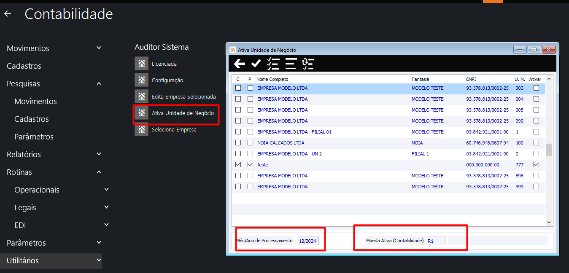Click the list's vertical scrollbar thumb
The height and width of the screenshot is (273, 569).
point(549,150)
